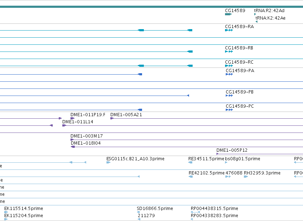Click the CG14589-PA exon arrows
This screenshot has height=221, width=303.
229,74
